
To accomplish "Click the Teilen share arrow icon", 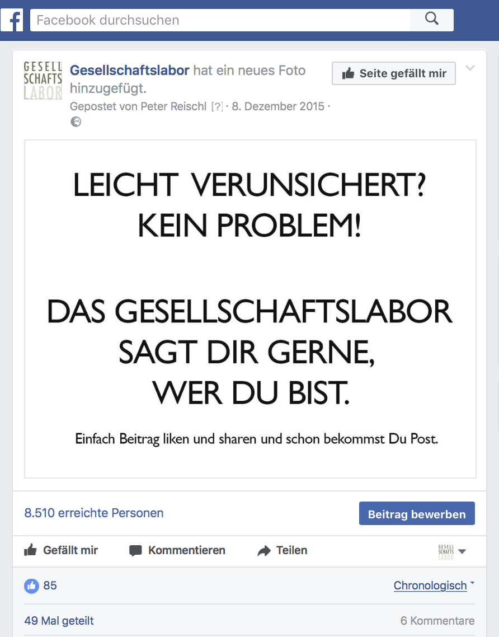I will 264,551.
